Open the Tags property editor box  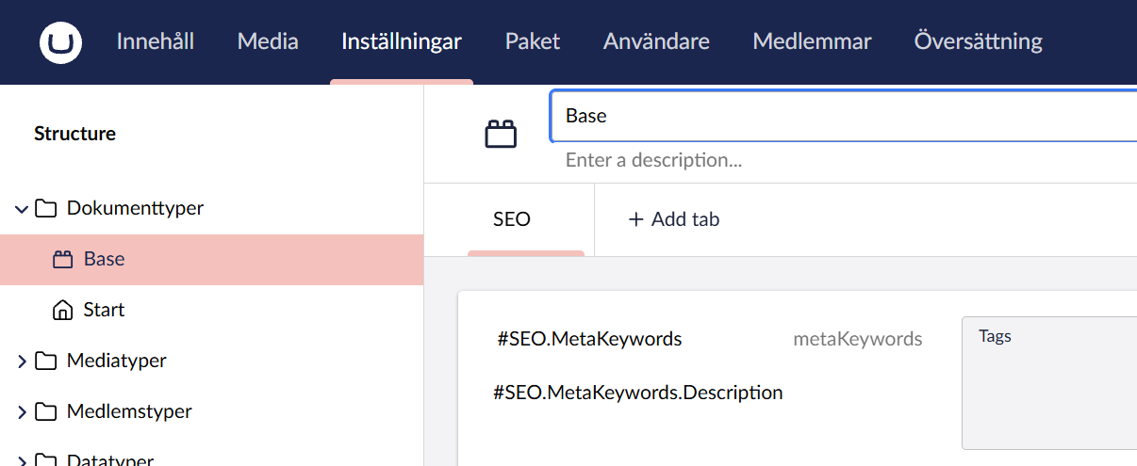[1049, 383]
